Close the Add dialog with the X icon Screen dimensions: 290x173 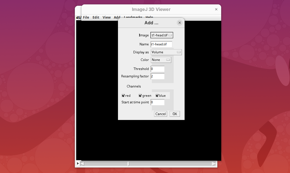click(179, 23)
